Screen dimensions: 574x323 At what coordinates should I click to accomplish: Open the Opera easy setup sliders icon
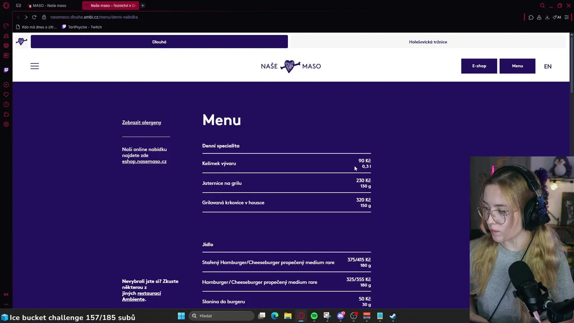click(566, 17)
